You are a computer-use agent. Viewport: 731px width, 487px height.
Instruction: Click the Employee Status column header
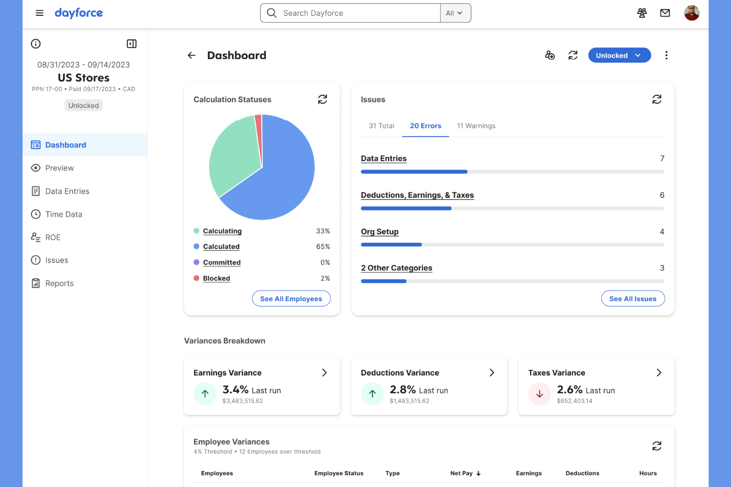click(339, 473)
